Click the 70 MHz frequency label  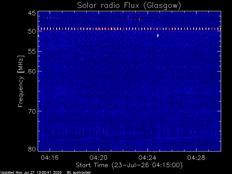(32, 111)
